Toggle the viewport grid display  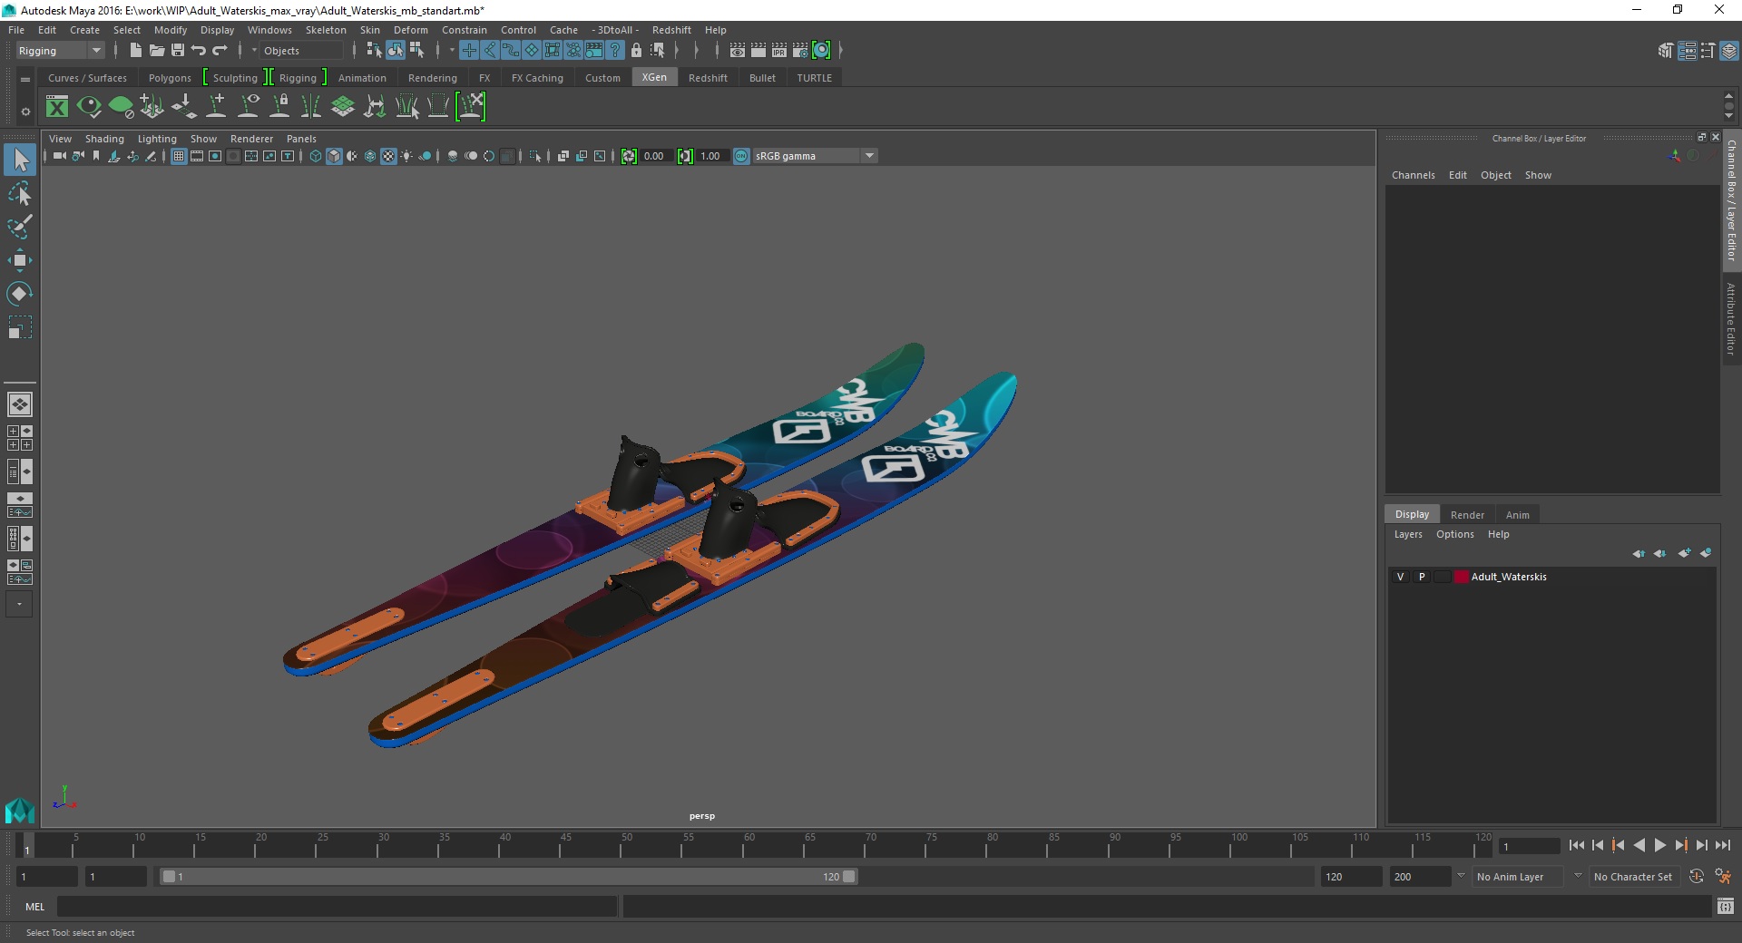pyautogui.click(x=179, y=156)
